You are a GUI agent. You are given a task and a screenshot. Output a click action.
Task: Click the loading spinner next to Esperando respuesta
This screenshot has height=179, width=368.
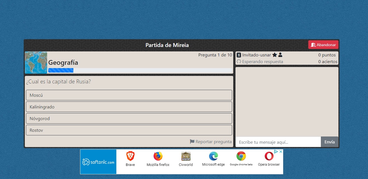239,61
